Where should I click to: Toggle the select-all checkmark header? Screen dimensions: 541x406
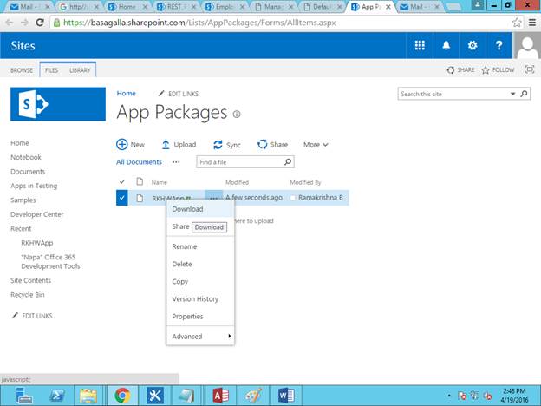point(121,182)
